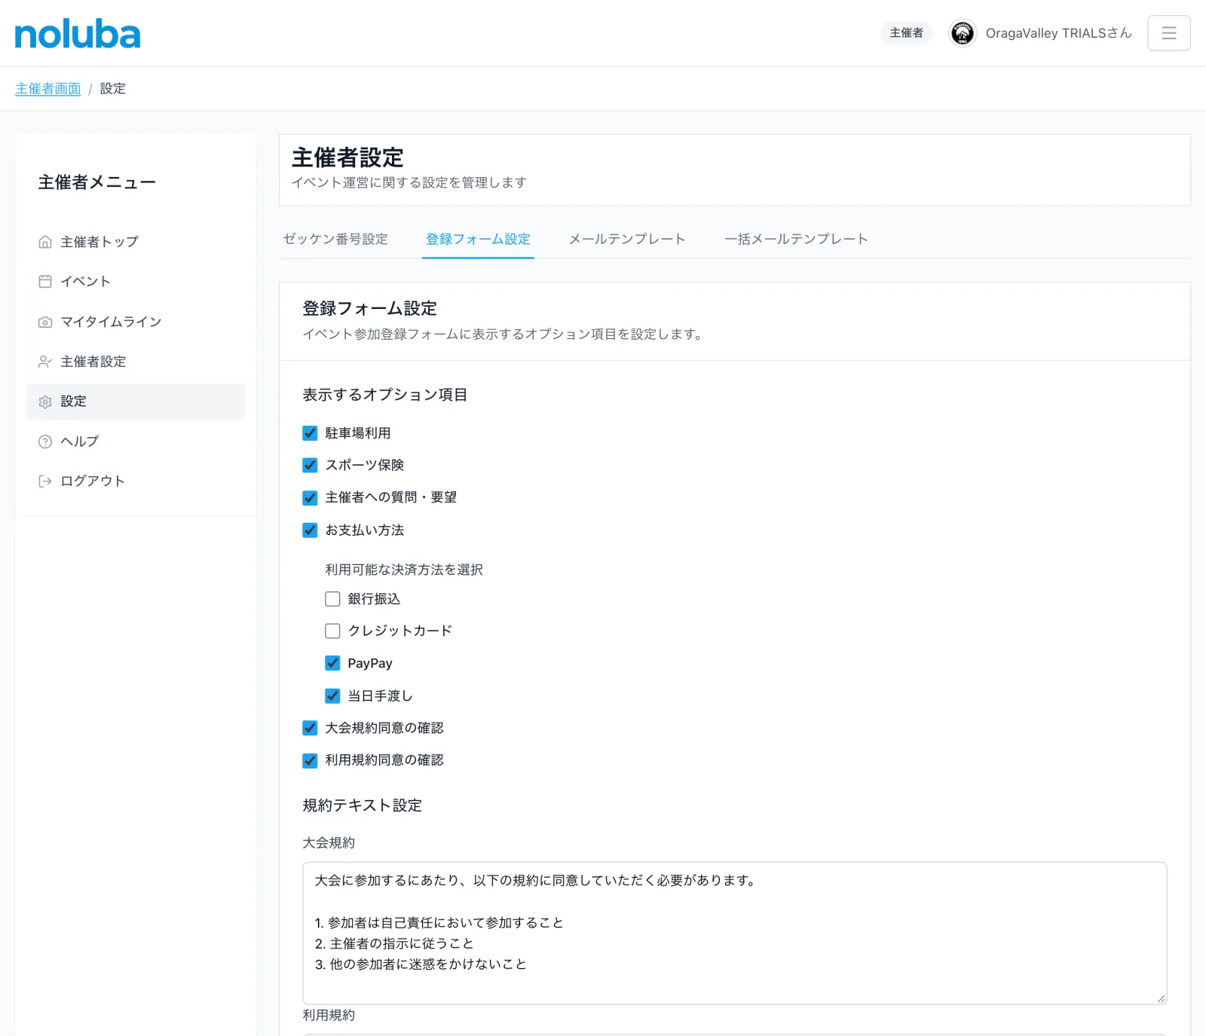Viewport: 1206px width, 1036px height.
Task: Click the gear icon beside 設定
Action: [x=45, y=402]
